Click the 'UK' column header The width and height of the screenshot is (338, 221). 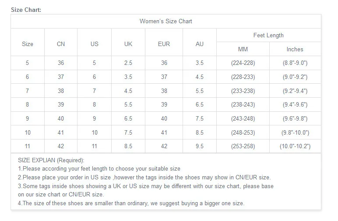pyautogui.click(x=128, y=44)
